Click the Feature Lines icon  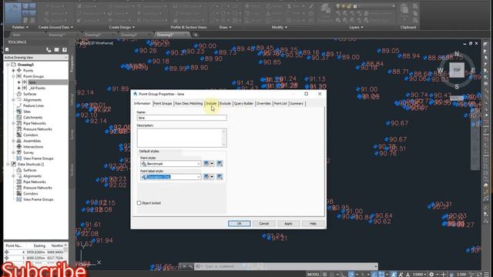pos(18,105)
